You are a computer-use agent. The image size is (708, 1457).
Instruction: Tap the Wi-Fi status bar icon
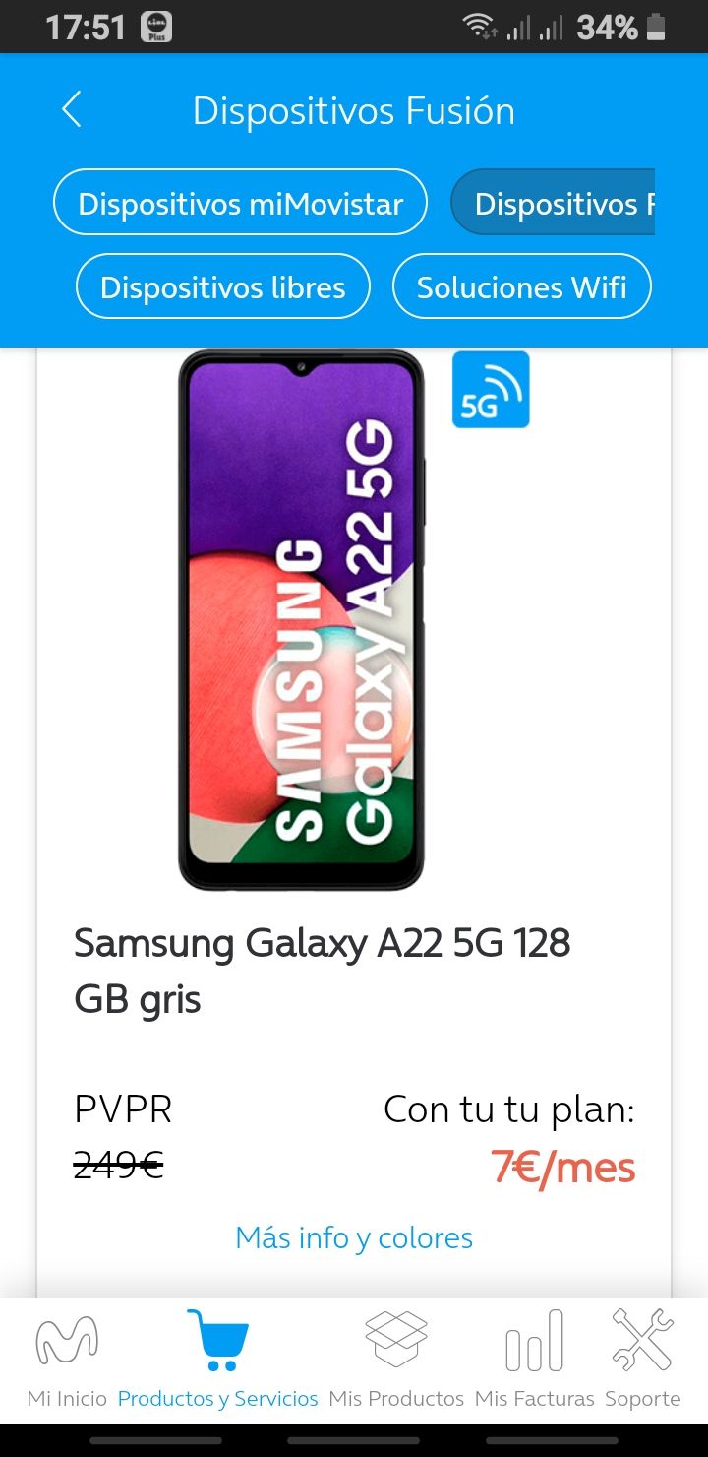tap(481, 28)
